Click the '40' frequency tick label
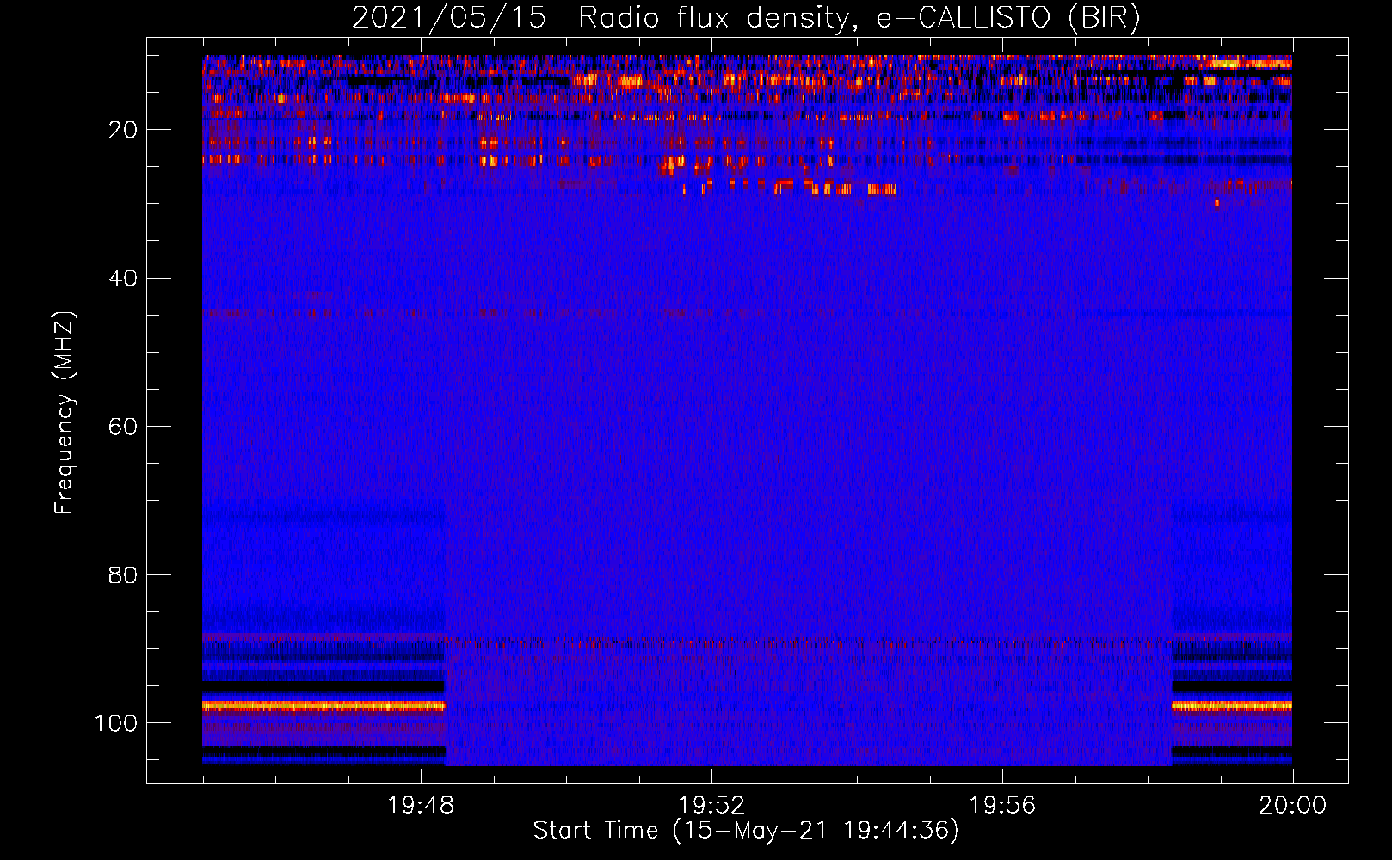1392x860 pixels. [x=123, y=279]
